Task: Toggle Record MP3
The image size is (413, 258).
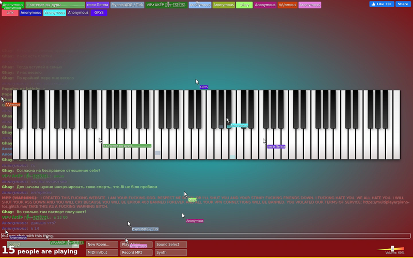Action: point(136,252)
